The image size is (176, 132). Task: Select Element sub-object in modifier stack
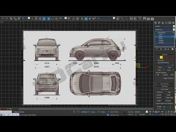pos(161,43)
